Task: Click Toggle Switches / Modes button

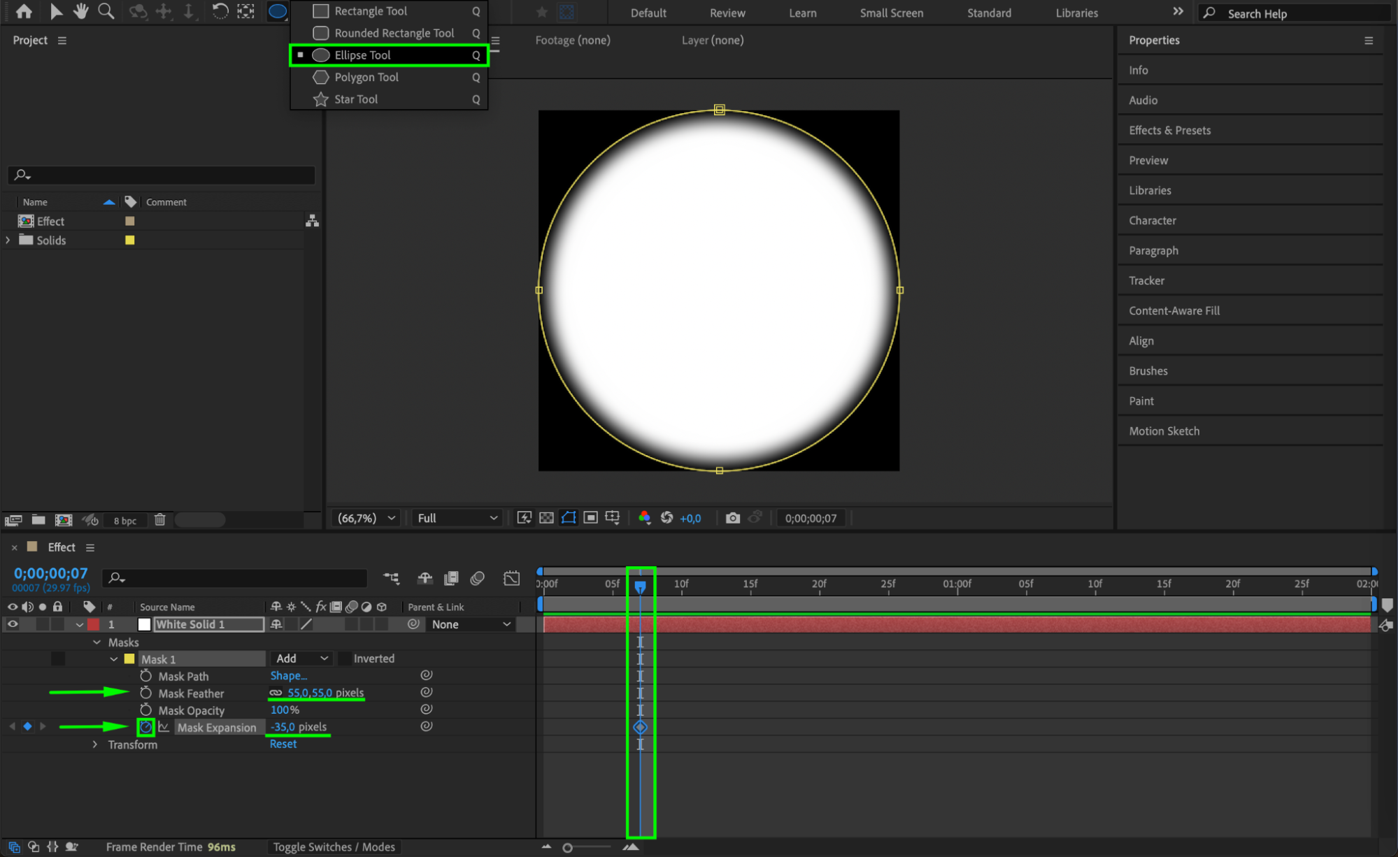Action: 334,847
